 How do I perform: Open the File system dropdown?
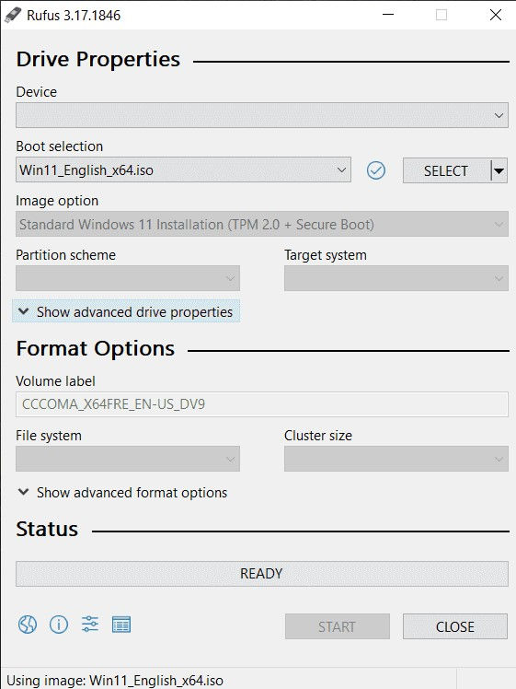(x=128, y=460)
